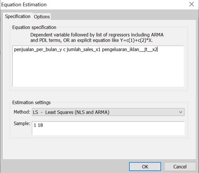Cancel the equation estimation
The image size is (199, 173).
pos(180,167)
